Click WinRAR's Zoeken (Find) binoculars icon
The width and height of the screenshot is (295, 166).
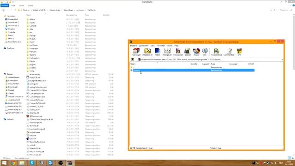pyautogui.click(x=188, y=52)
